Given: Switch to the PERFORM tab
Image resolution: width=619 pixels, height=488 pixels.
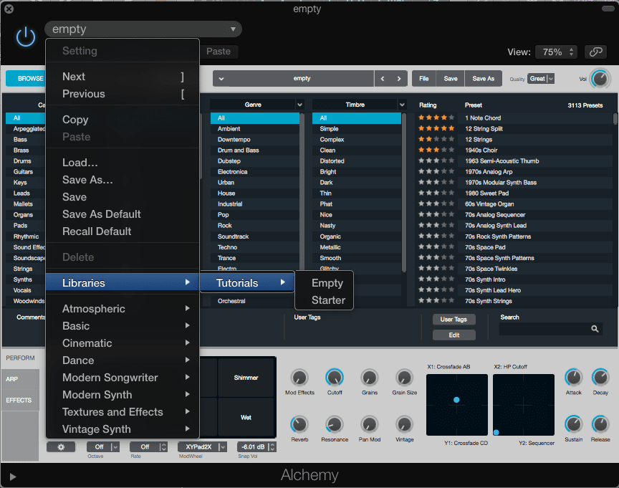Looking at the screenshot, I should coord(20,358).
